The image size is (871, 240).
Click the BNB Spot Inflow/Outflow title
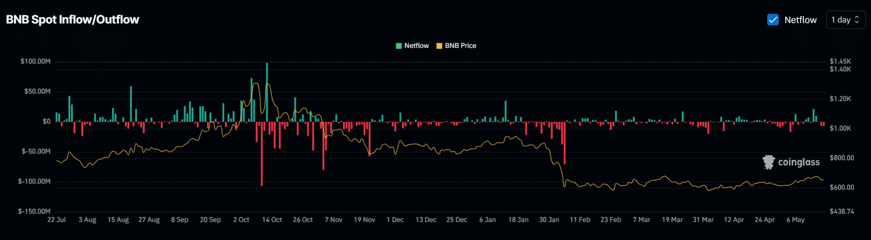tap(72, 19)
